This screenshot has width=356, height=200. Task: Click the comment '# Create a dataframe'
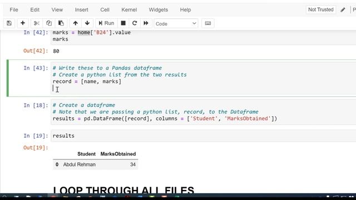tap(84, 105)
